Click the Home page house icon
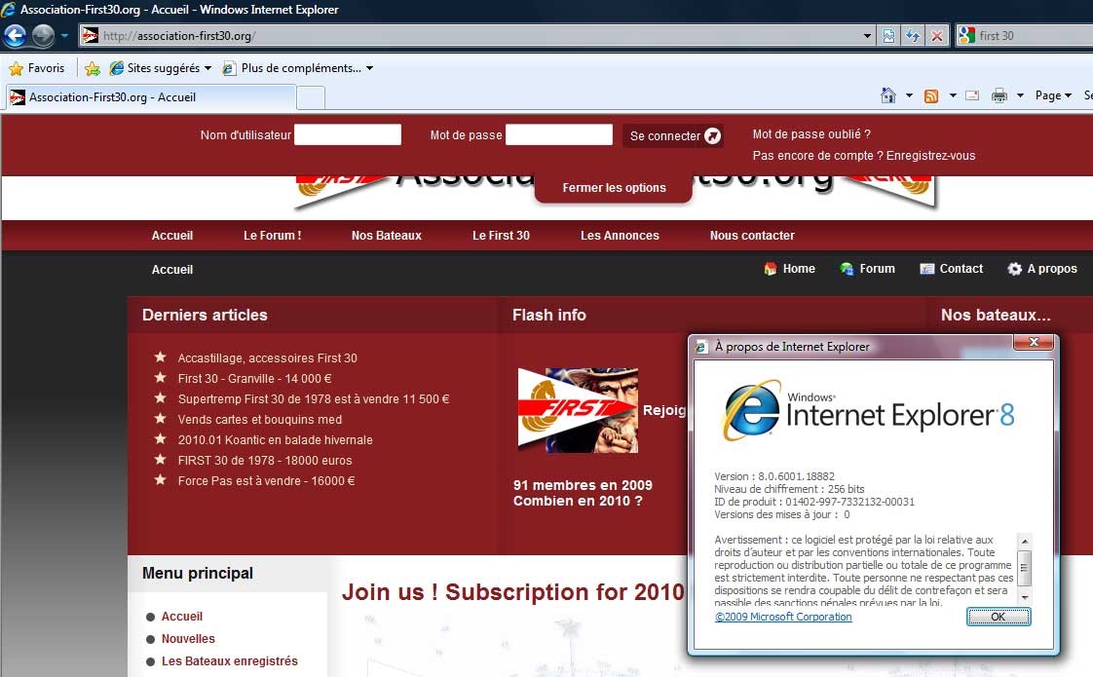The width and height of the screenshot is (1093, 677). (887, 95)
